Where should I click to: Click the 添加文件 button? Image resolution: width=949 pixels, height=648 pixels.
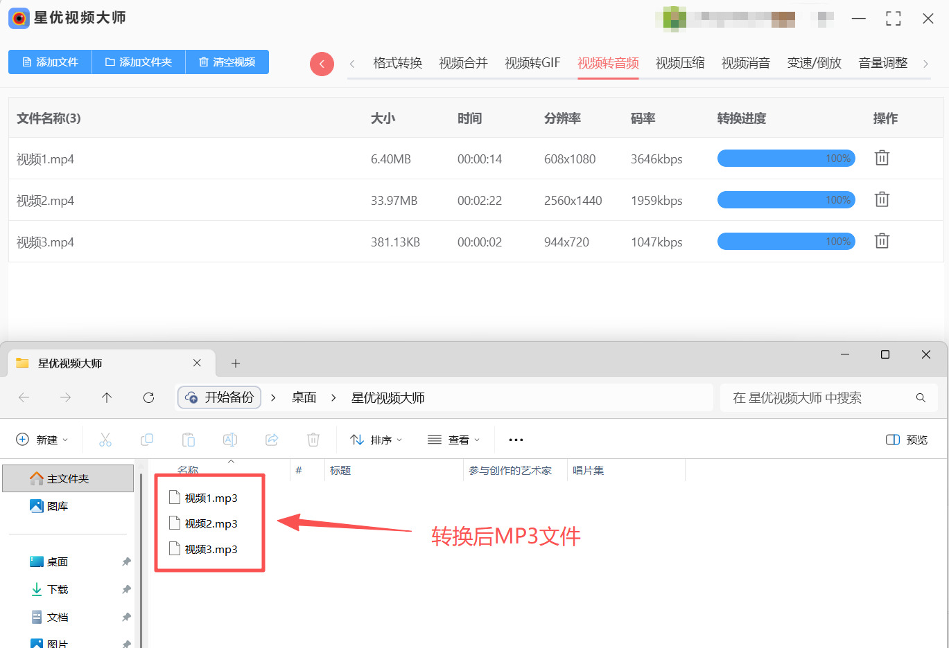pos(50,62)
